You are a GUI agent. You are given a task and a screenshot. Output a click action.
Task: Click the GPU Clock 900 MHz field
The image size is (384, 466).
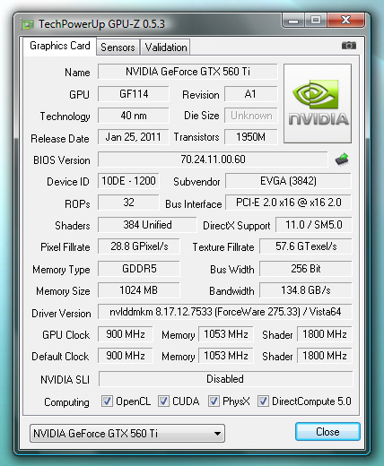126,334
